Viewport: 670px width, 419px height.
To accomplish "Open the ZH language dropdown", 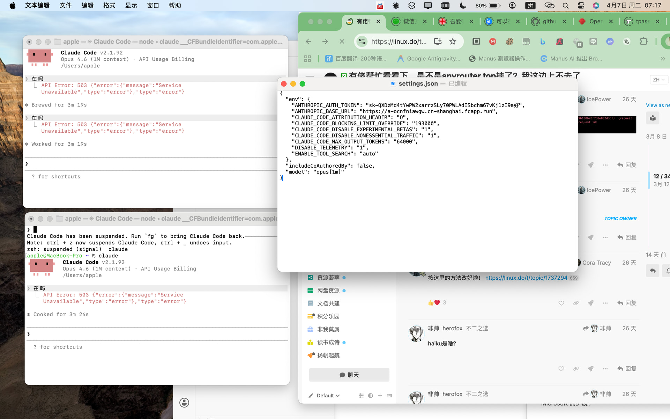I will (x=658, y=80).
